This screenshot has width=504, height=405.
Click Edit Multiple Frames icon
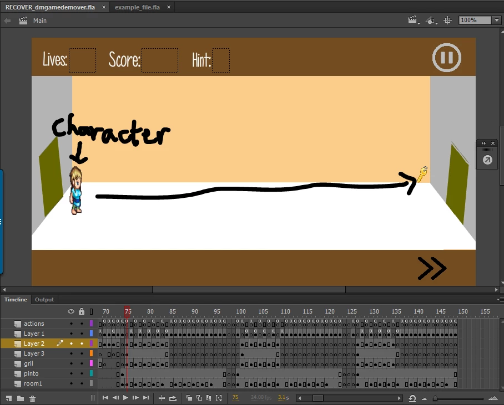pyautogui.click(x=209, y=398)
